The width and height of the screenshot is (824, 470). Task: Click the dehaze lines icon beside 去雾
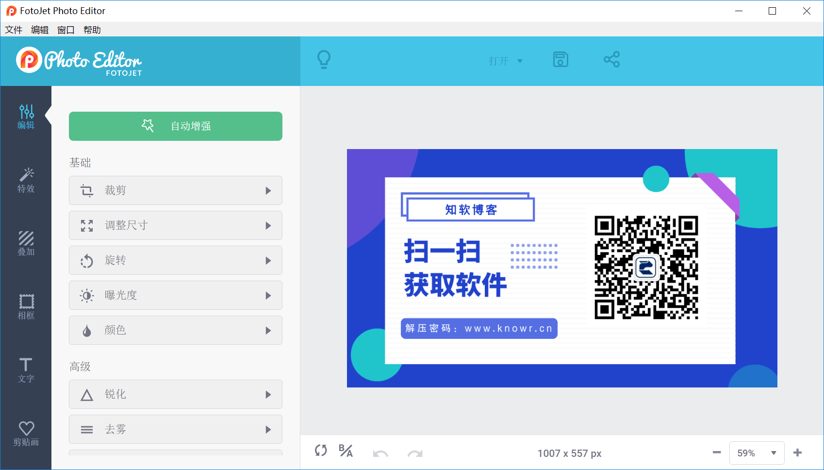pyautogui.click(x=87, y=430)
